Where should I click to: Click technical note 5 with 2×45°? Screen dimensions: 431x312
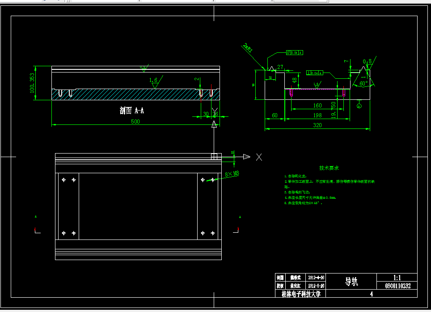[x=303, y=203]
